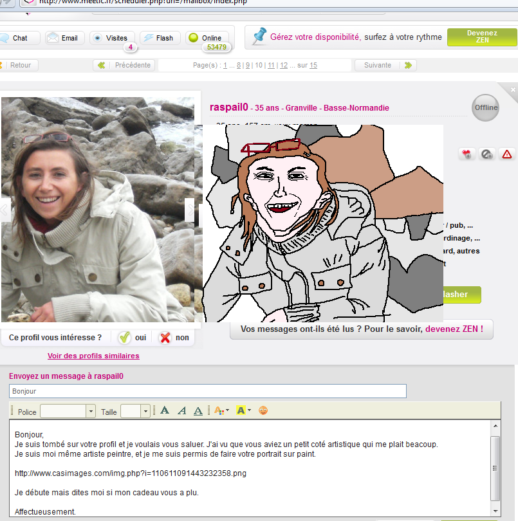Click the message subject field
This screenshot has height=521, width=518.
[207, 391]
